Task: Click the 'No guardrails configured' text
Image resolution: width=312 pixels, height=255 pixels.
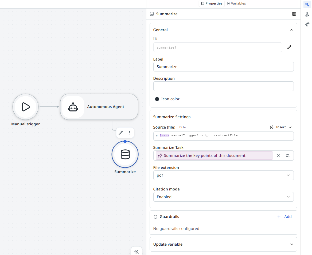Action: [x=176, y=229]
